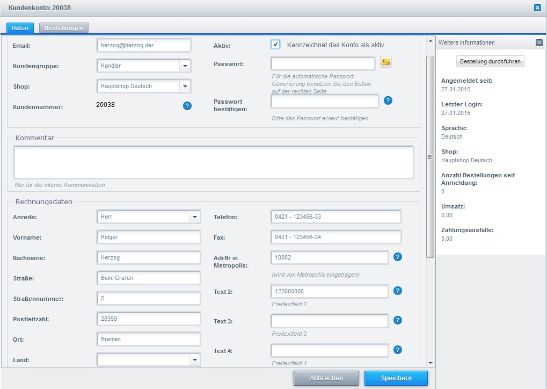Viewport: 547px width, 389px height.
Task: Click help icon beside Passwort bestätigen
Action: pyautogui.click(x=388, y=100)
